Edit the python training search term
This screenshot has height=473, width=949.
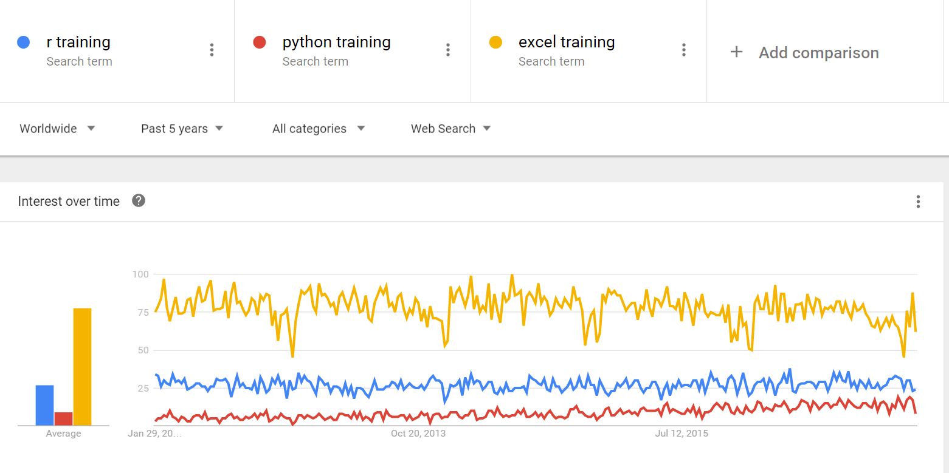(336, 43)
